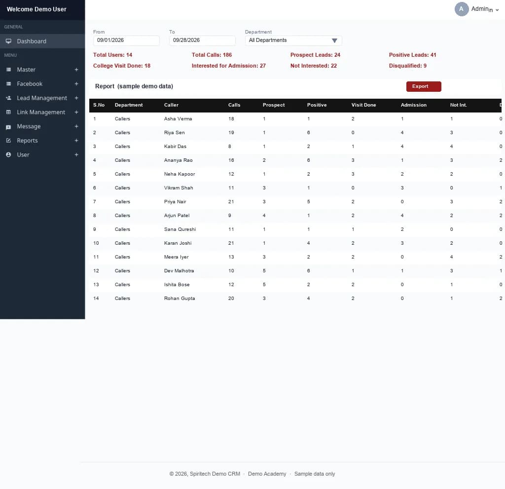This screenshot has height=489, width=505.
Task: Select Facebook in the sidebar
Action: tap(42, 84)
